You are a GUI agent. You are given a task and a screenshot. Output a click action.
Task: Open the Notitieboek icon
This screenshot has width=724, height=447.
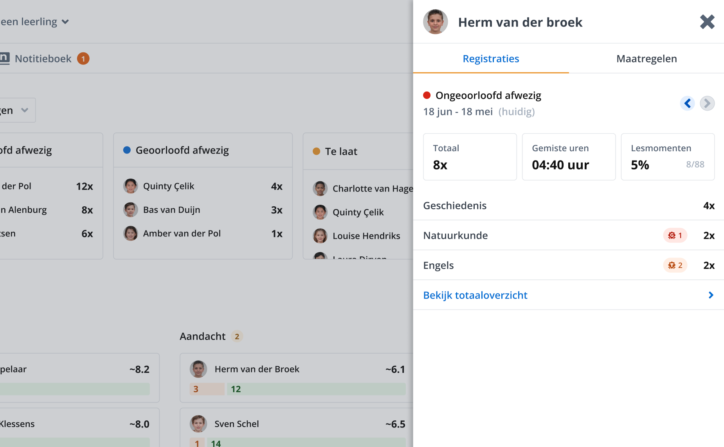click(x=4, y=58)
